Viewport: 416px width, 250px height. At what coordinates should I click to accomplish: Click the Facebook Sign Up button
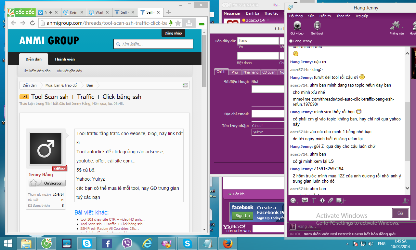[243, 215]
